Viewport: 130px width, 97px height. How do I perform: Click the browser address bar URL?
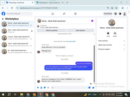[x=39, y=8]
